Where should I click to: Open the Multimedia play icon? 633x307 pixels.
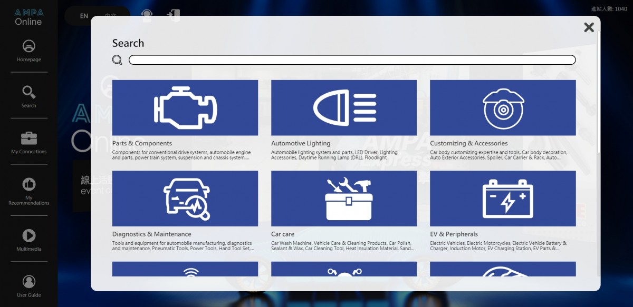(28, 235)
